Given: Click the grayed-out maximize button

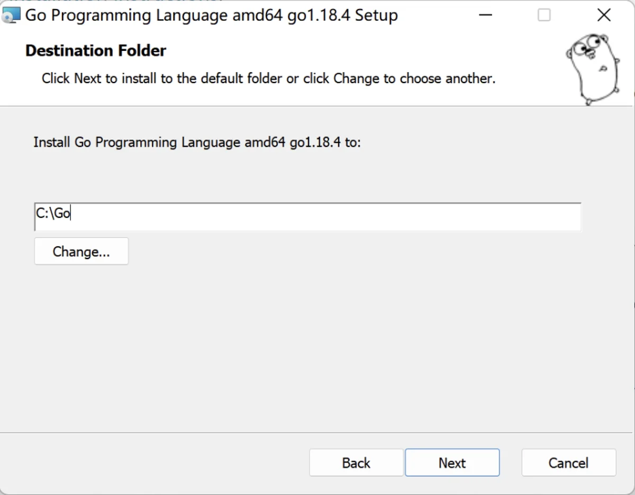Looking at the screenshot, I should [x=544, y=15].
